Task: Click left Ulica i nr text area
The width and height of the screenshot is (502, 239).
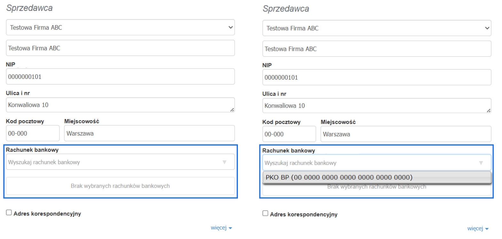Action: coord(120,105)
